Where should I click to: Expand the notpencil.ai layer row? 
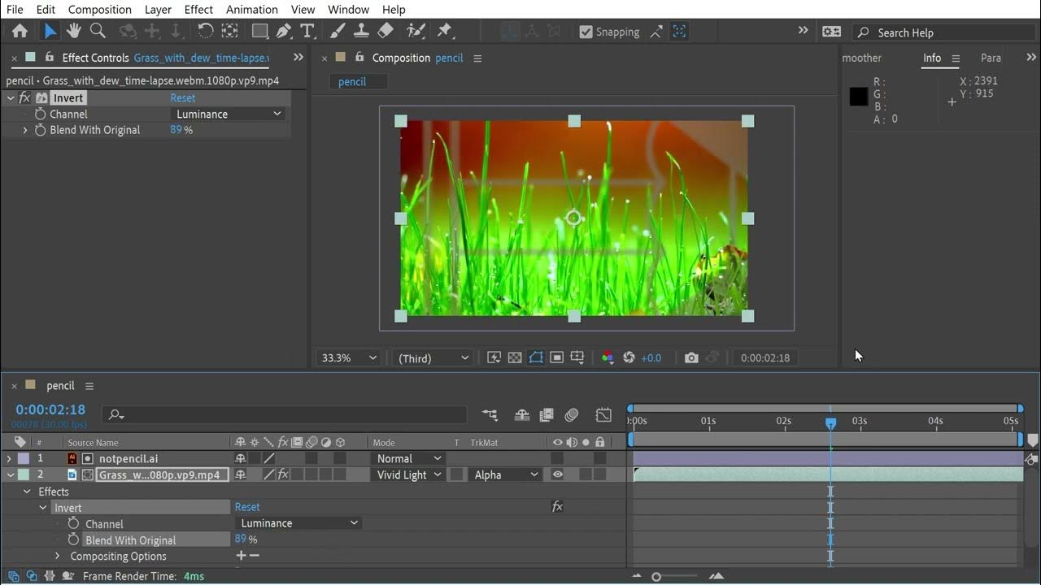point(9,458)
